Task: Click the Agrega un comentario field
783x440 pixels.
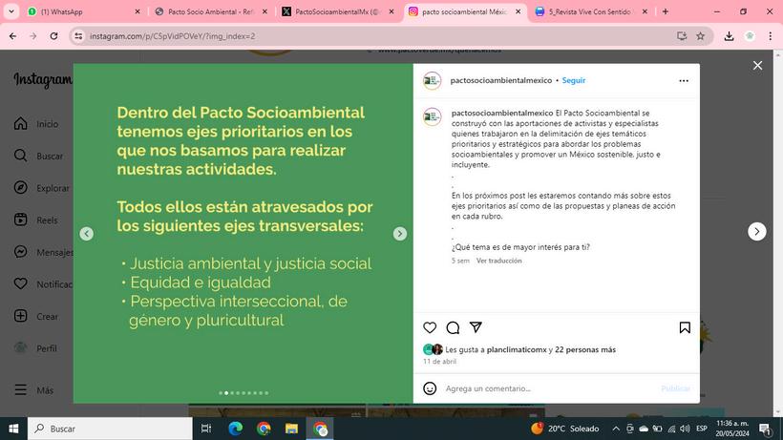Action: pyautogui.click(x=549, y=388)
